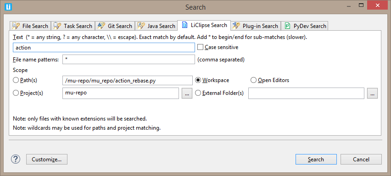Enable the Case sensitive checkbox
This screenshot has width=391, height=176.
click(x=200, y=47)
